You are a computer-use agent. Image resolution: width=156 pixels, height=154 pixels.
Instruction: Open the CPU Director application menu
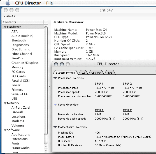pos(28,3)
